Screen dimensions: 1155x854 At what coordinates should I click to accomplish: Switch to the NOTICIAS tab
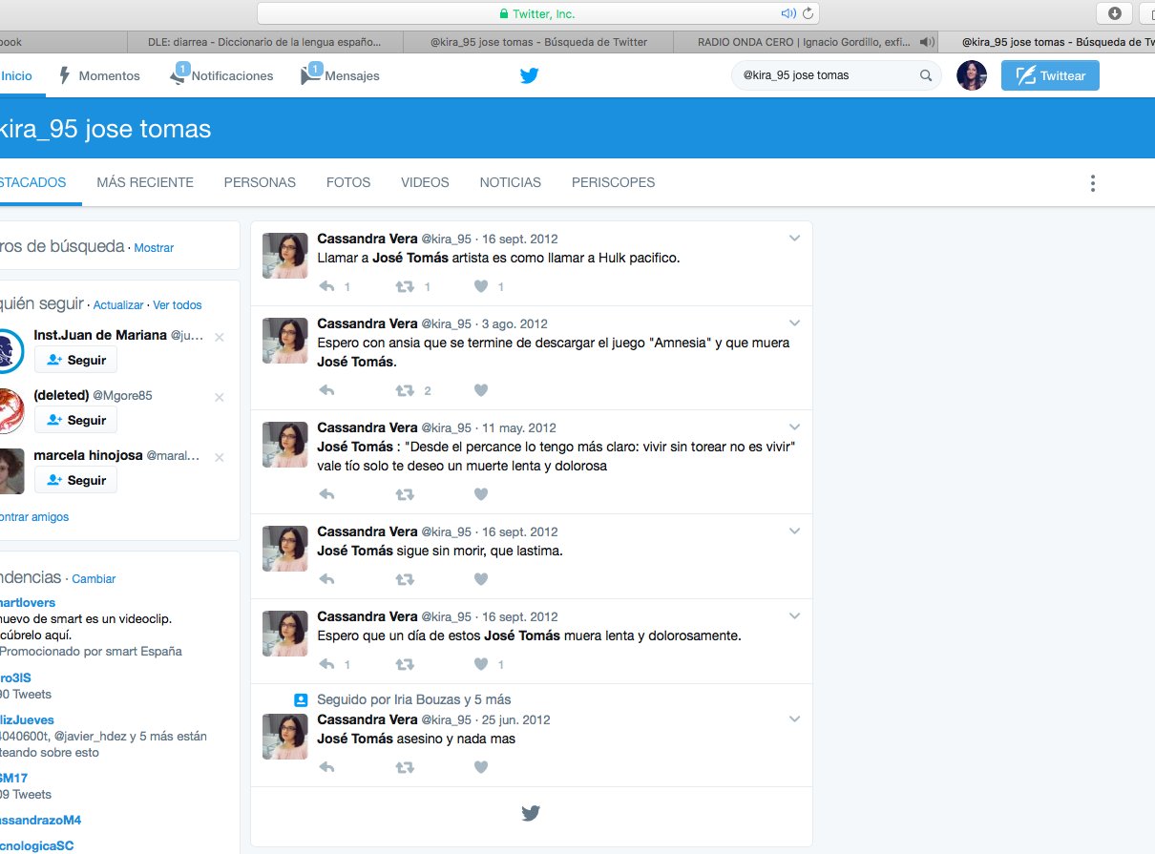pos(510,182)
